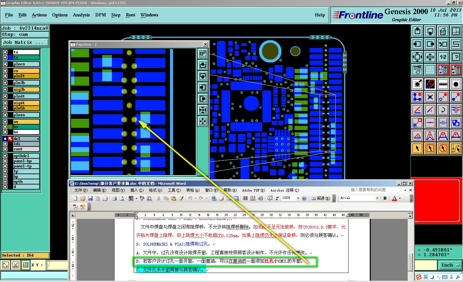Click the mirror F transform icon
463x282 pixels.
coord(456,110)
